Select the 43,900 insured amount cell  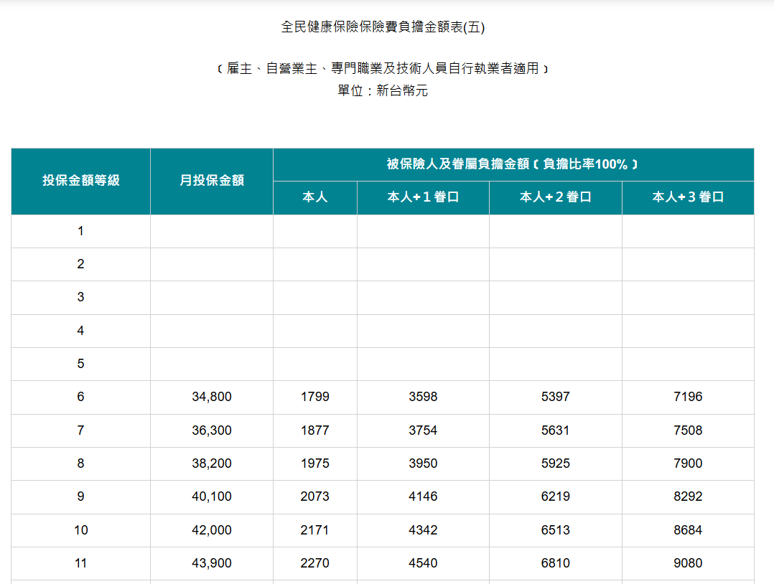[212, 563]
